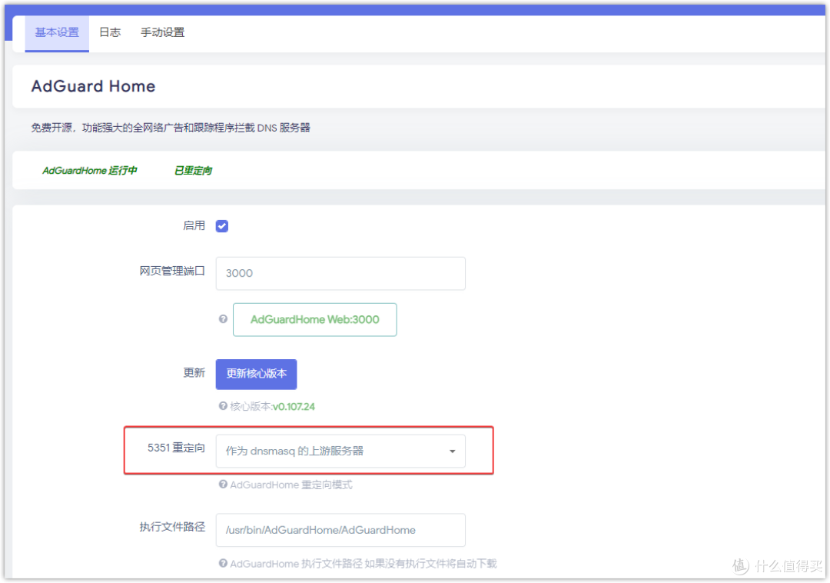Open AdGuardHome Web:3000 link

click(314, 319)
